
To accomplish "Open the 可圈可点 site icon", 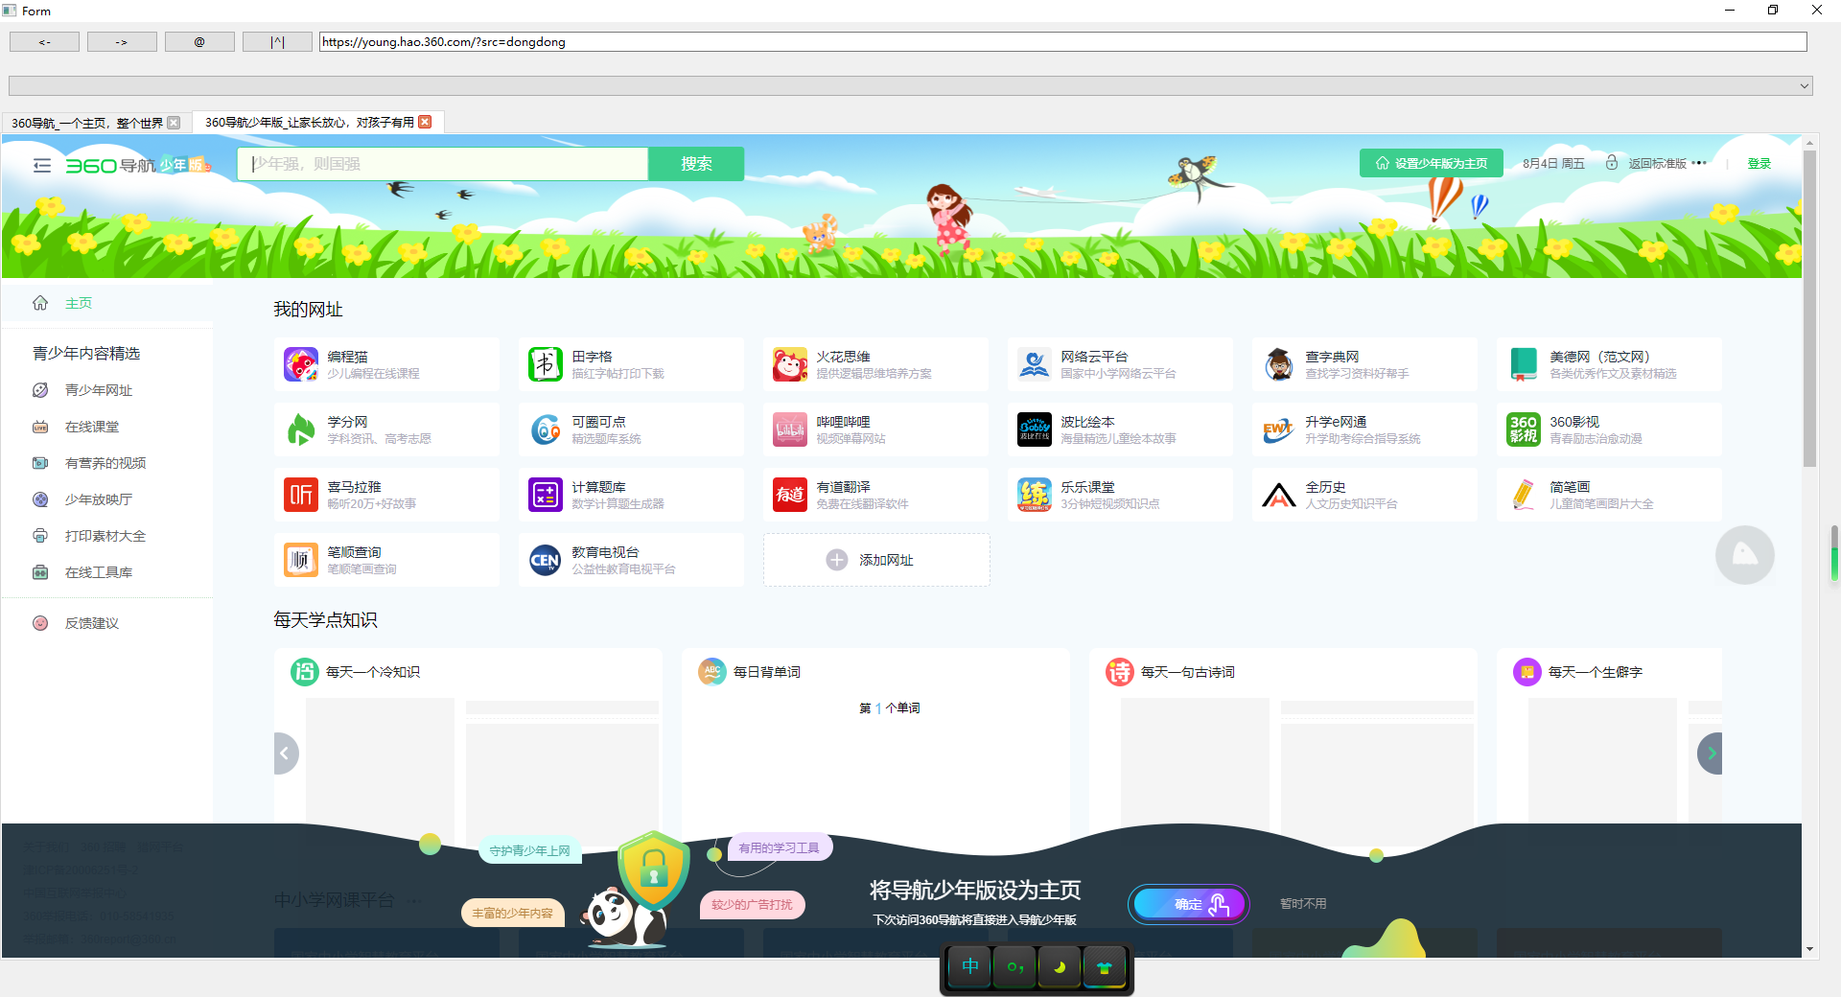I will pos(545,429).
